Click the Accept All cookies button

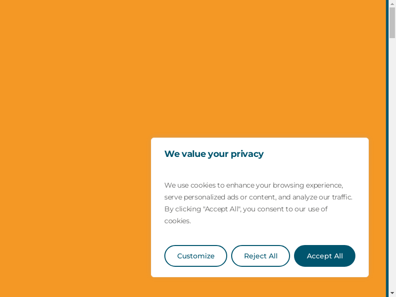point(325,256)
